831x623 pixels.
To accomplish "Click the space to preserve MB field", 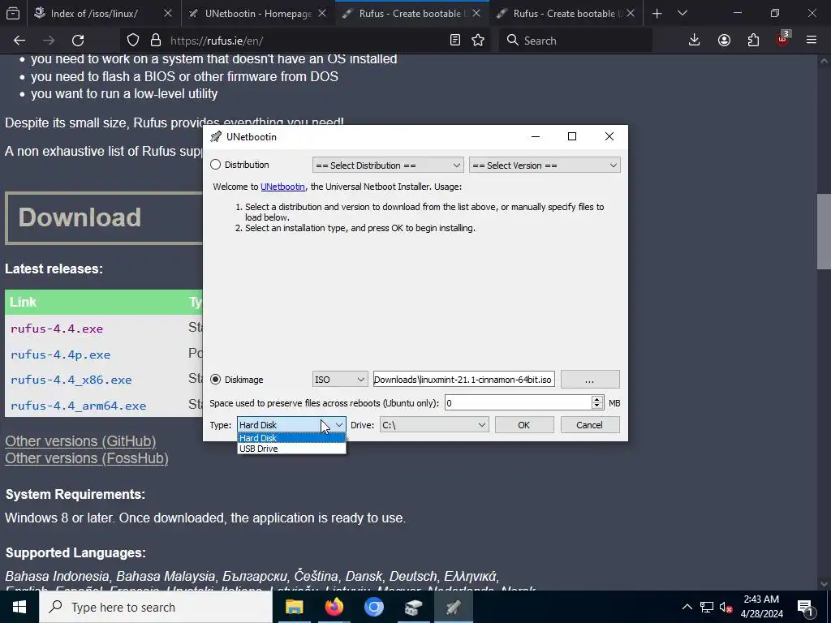I will (x=519, y=403).
